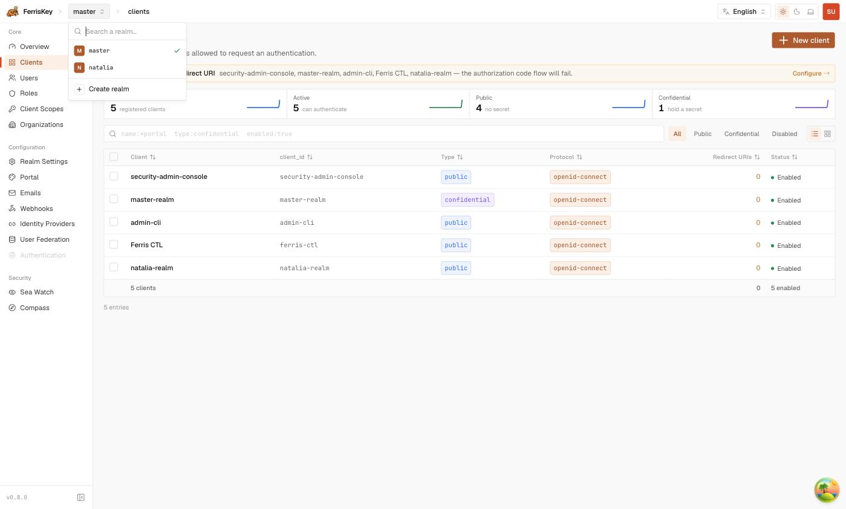The image size is (846, 509).
Task: Check the admin-cli row checkbox
Action: coord(114,222)
